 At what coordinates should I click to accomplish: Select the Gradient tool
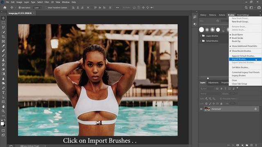click(x=3, y=74)
